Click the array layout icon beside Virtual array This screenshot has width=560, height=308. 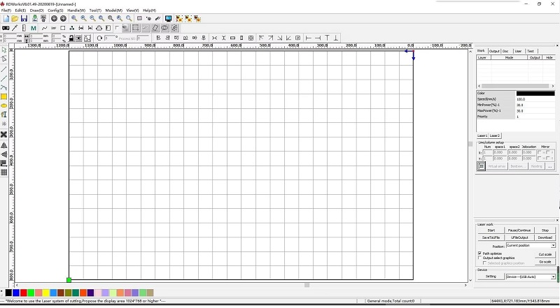pos(481,166)
